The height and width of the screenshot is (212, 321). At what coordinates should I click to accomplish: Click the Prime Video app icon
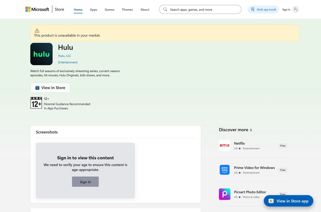pyautogui.click(x=225, y=170)
